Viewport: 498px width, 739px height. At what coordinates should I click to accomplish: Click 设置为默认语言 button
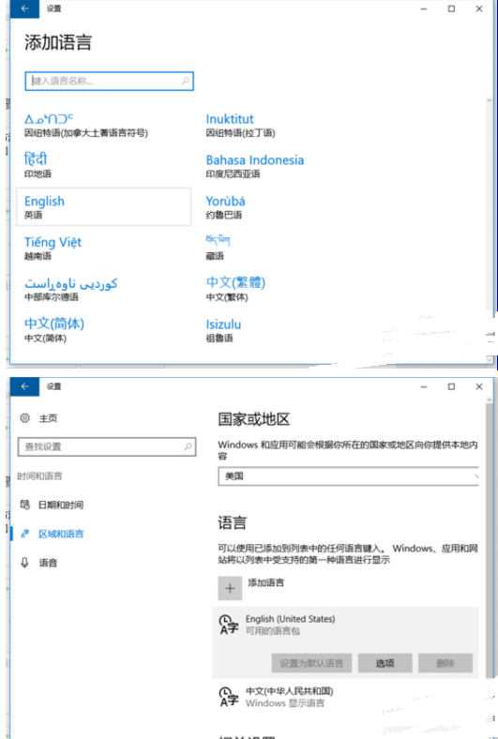(x=311, y=663)
